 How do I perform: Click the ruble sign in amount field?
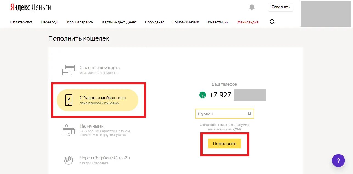click(250, 114)
